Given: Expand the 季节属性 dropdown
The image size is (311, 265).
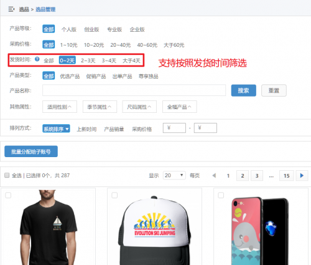Looking at the screenshot, I should click(x=100, y=107).
